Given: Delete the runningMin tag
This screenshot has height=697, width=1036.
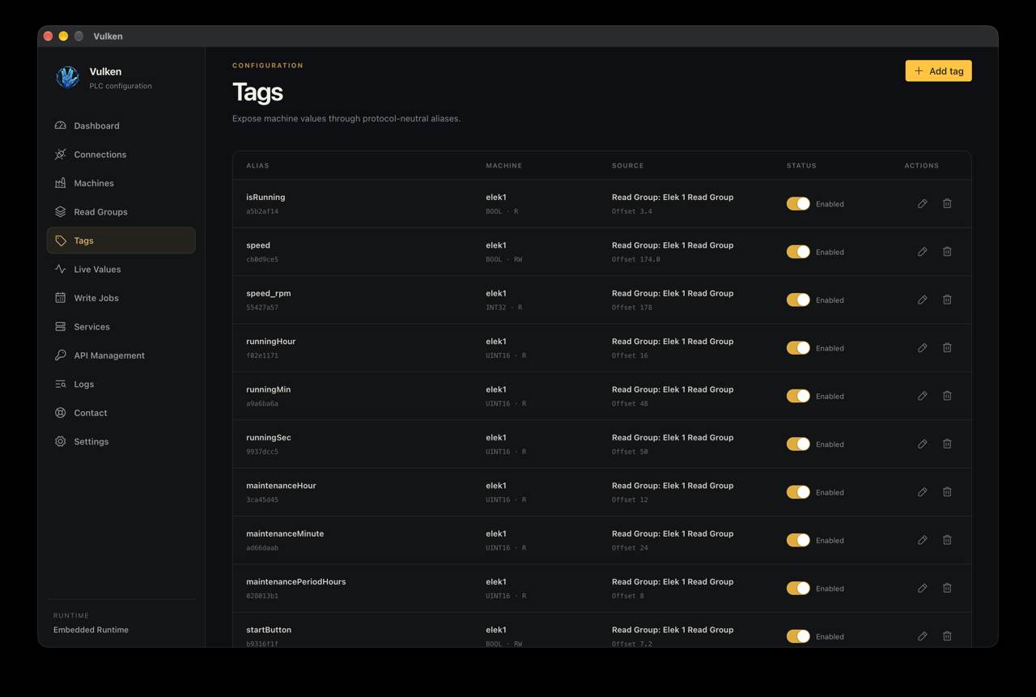Looking at the screenshot, I should 947,396.
